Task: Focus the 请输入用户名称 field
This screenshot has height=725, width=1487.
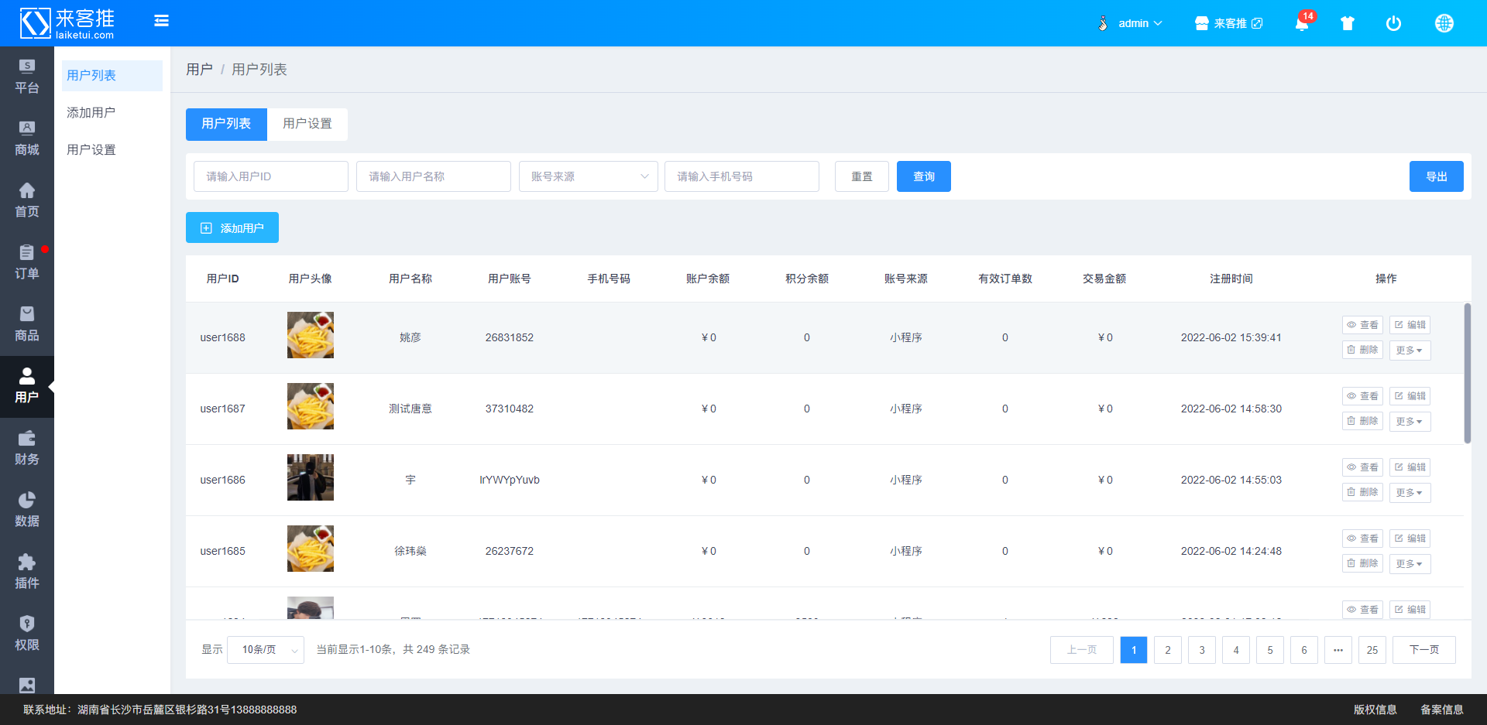Action: tap(434, 176)
